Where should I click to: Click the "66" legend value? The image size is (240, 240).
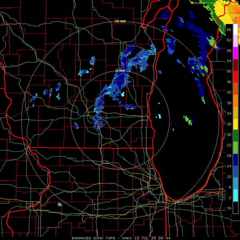229,29
